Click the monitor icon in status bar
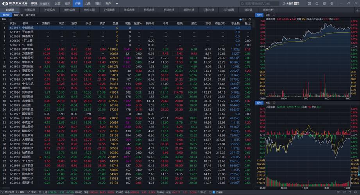This screenshot has height=195, width=360. [x=344, y=192]
